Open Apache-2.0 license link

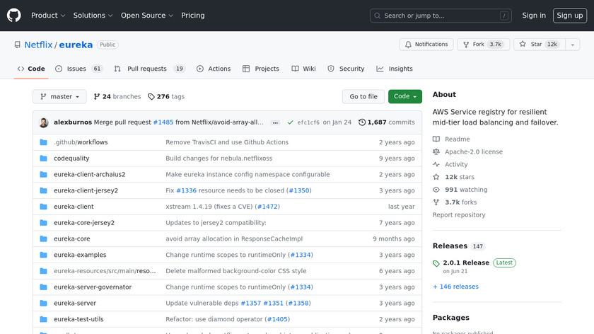(x=474, y=151)
